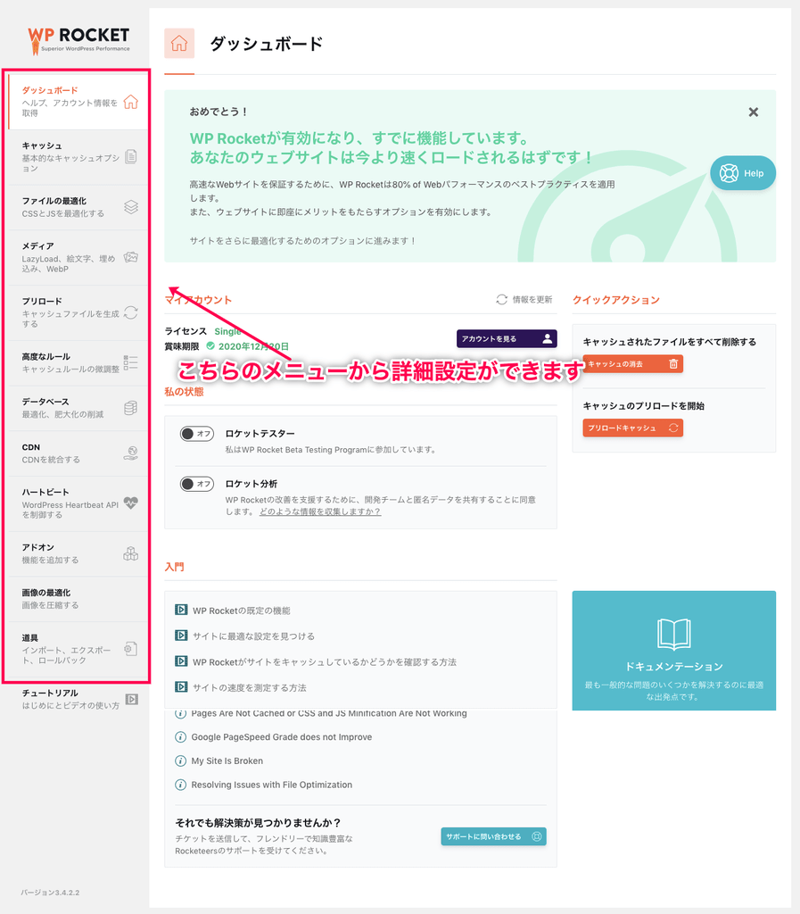Click the Single license text
800x914 pixels.
coord(227,331)
